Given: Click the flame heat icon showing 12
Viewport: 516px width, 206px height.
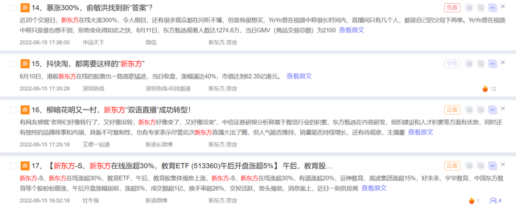Looking at the screenshot, I should [485, 88].
